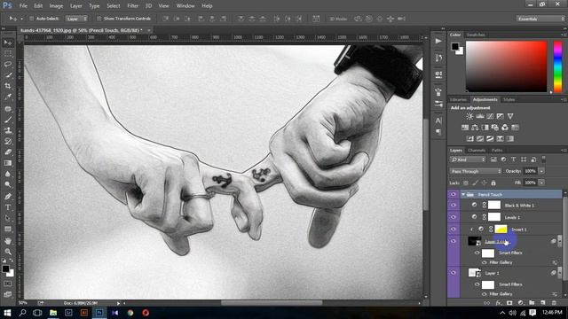Open File Explorer from the Windows taskbar
The image size is (568, 319).
(x=53, y=313)
